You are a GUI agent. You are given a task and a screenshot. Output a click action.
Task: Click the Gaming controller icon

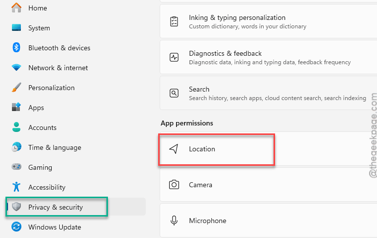tap(16, 167)
